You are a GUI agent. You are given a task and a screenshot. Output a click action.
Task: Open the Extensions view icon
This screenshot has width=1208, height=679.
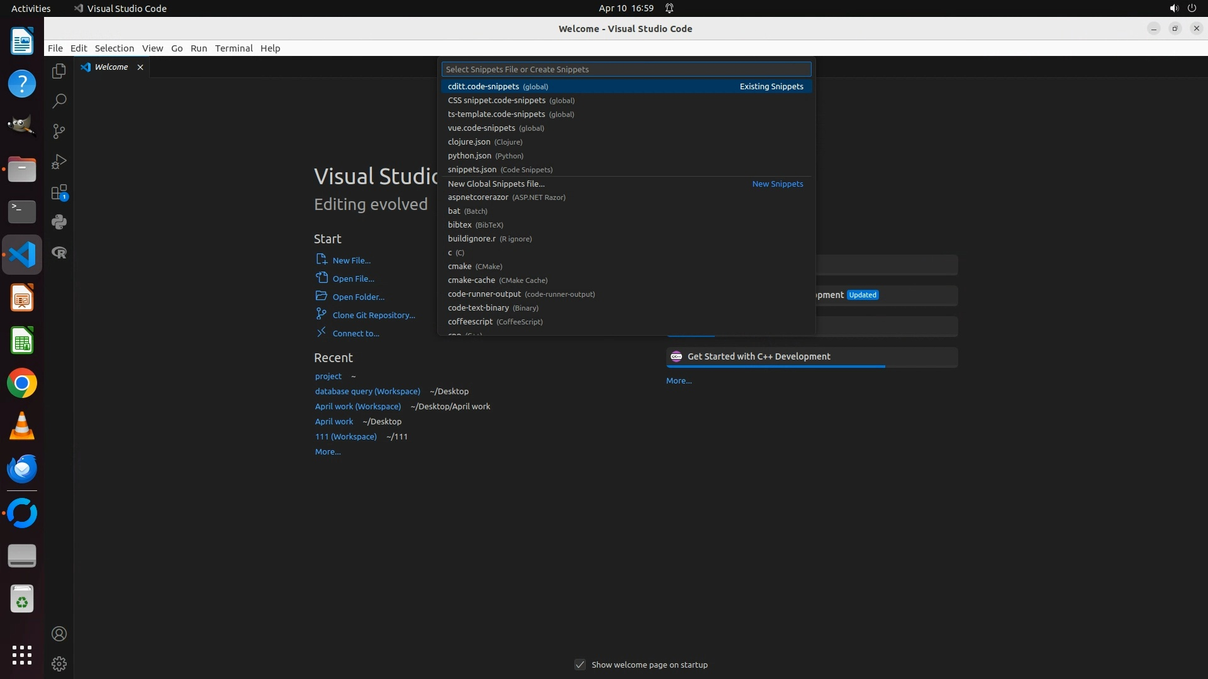tap(59, 192)
